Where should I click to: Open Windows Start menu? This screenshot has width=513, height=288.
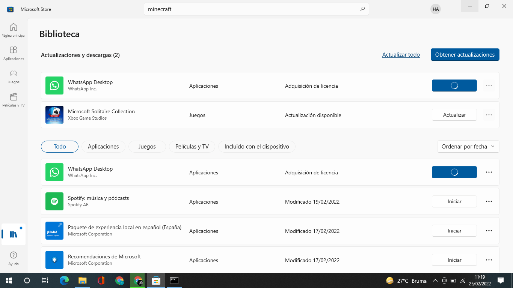tap(9, 280)
